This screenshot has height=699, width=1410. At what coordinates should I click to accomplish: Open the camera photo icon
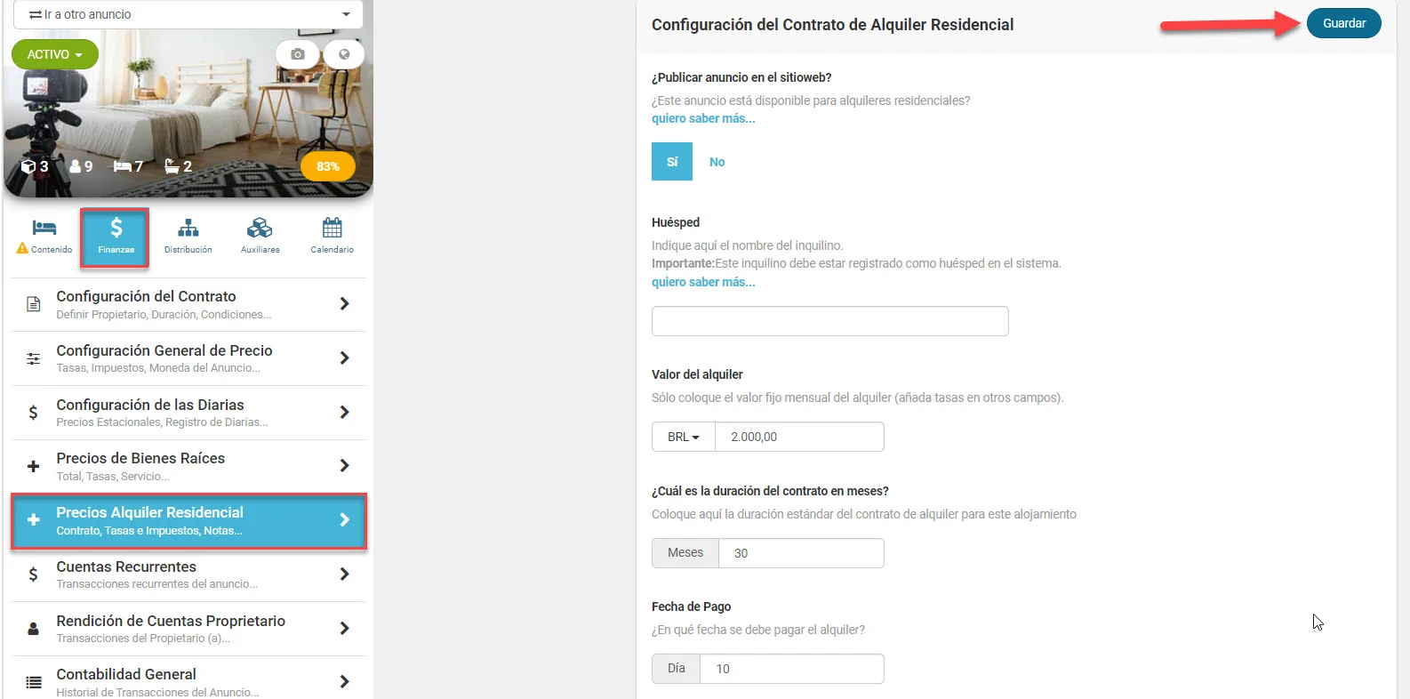pos(298,54)
